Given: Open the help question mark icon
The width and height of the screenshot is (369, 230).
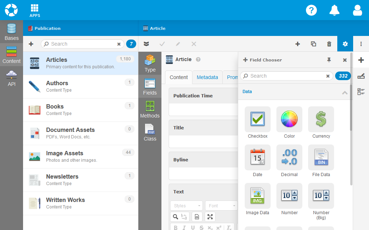Looking at the screenshot, I should point(311,10).
